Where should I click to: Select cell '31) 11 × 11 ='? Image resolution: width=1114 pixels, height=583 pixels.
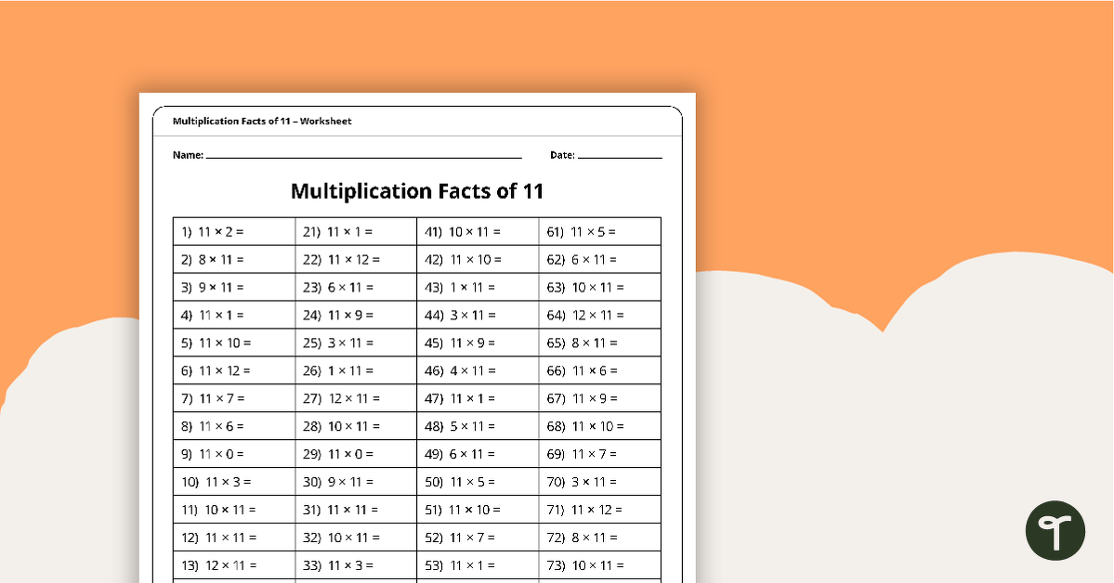click(356, 509)
